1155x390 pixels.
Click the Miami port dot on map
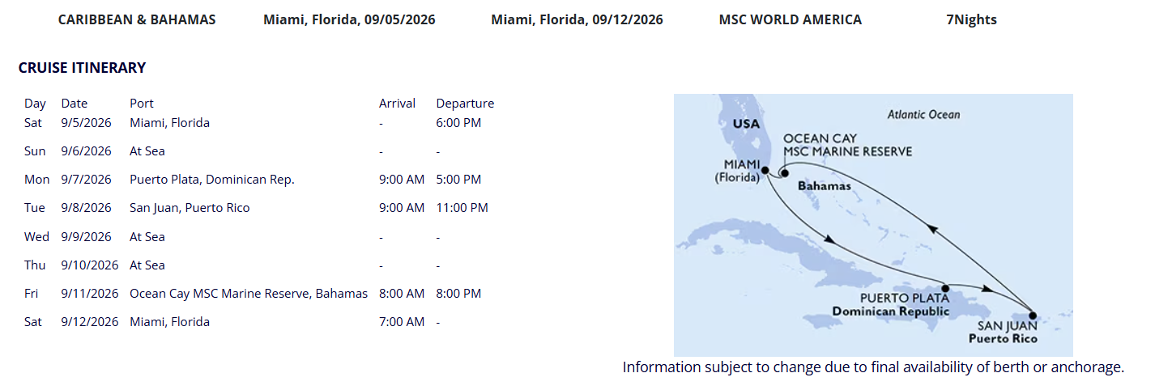tap(765, 169)
